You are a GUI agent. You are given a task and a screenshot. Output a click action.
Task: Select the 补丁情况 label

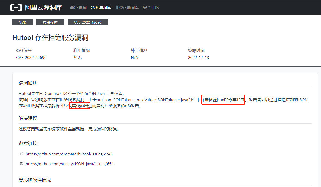coord(139,51)
